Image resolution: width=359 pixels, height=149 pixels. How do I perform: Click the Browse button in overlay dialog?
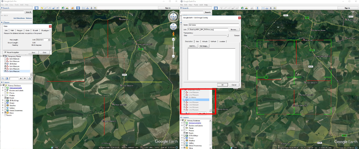234,30
